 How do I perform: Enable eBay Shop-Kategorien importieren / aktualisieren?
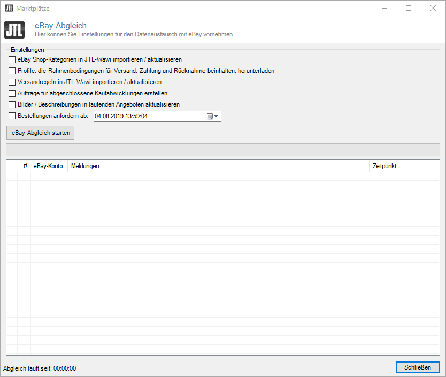(12, 59)
